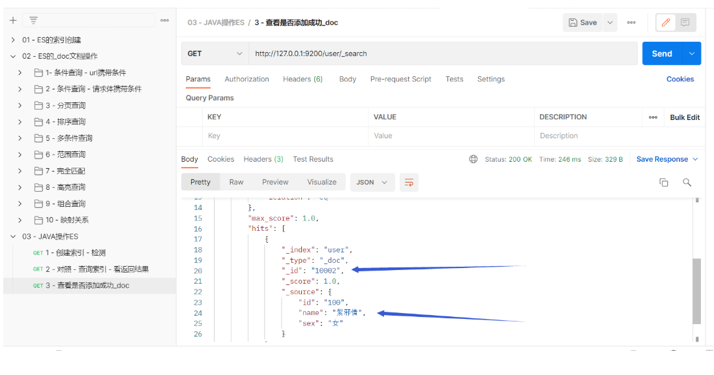The image size is (714, 375).
Task: Open Send button dropdown arrow
Action: coord(692,53)
